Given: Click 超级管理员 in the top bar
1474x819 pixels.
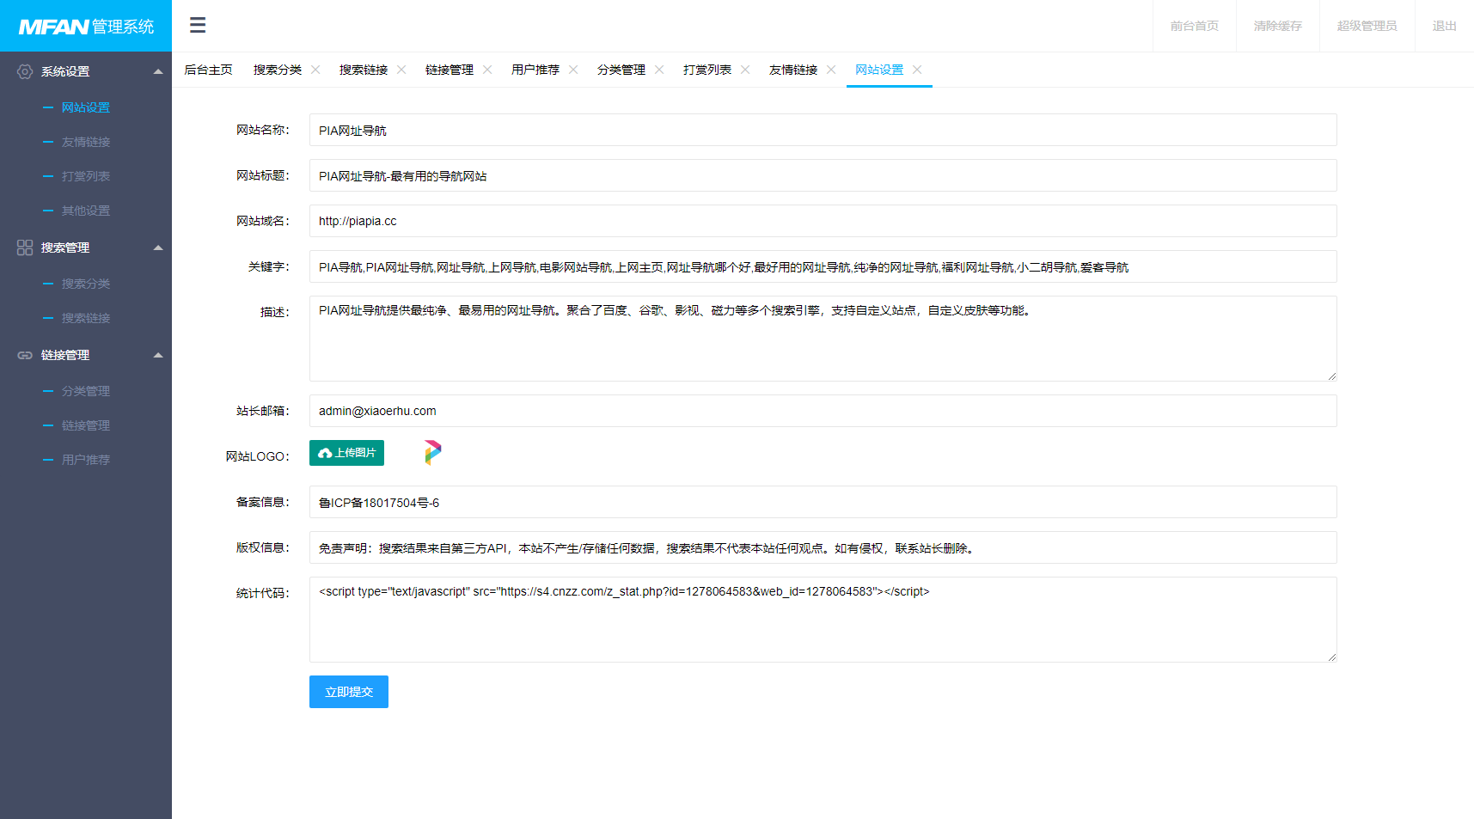Looking at the screenshot, I should (x=1367, y=26).
